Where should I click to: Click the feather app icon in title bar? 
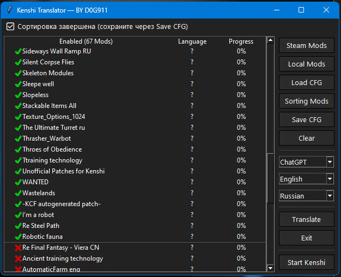coord(9,10)
